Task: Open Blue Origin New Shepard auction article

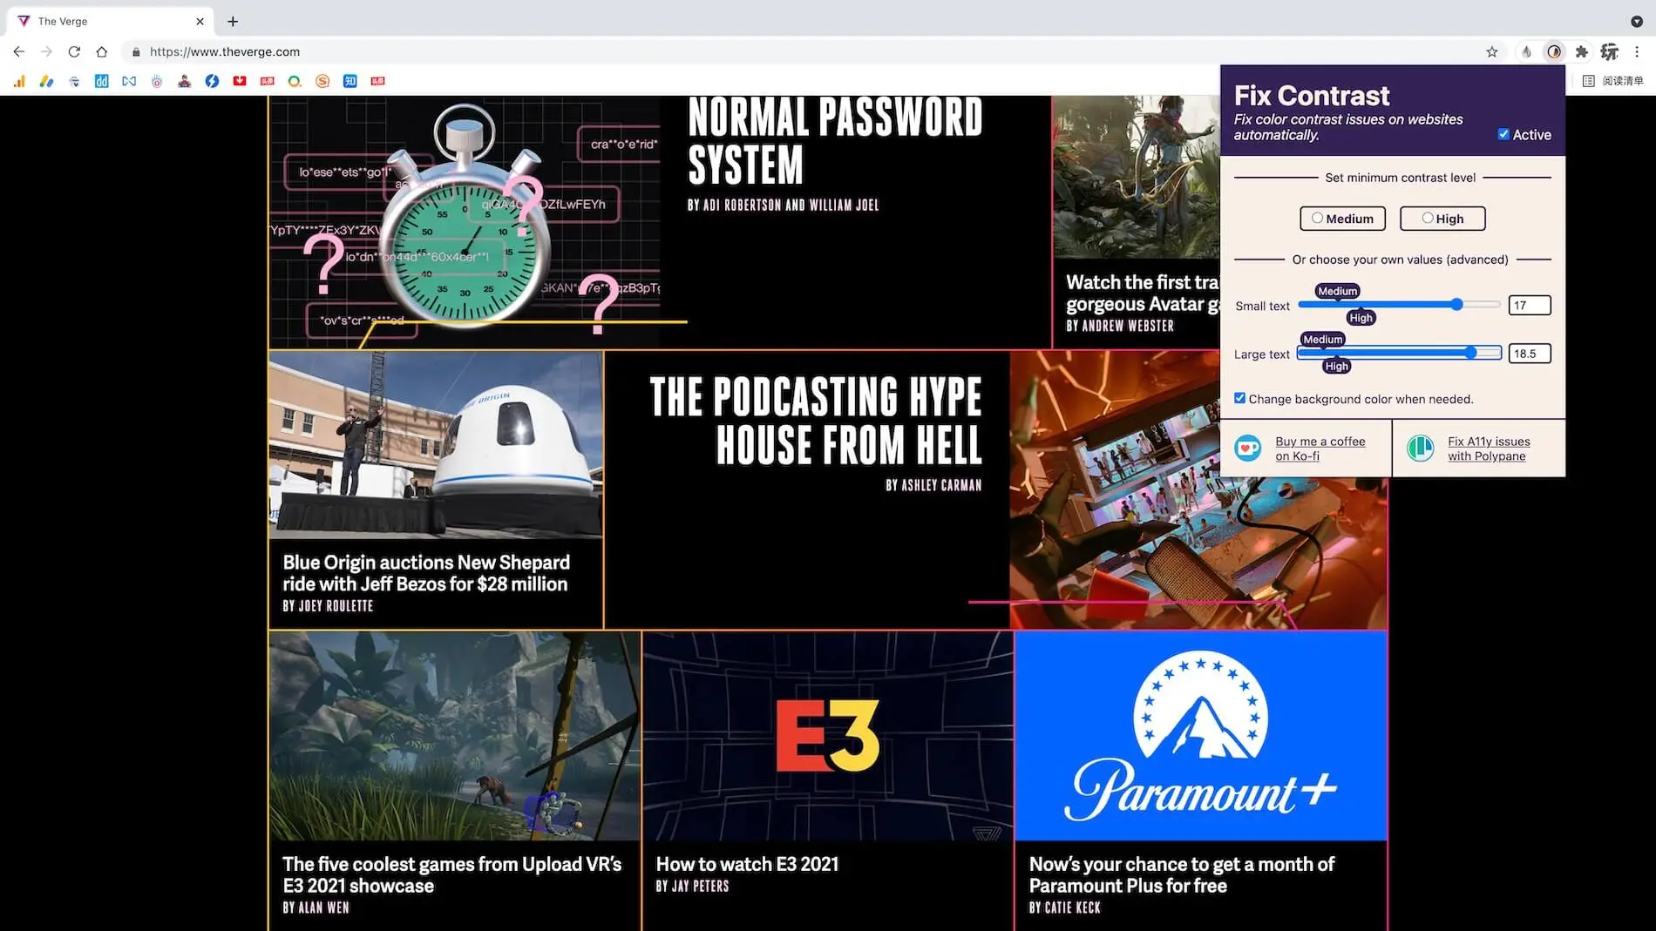Action: point(426,573)
